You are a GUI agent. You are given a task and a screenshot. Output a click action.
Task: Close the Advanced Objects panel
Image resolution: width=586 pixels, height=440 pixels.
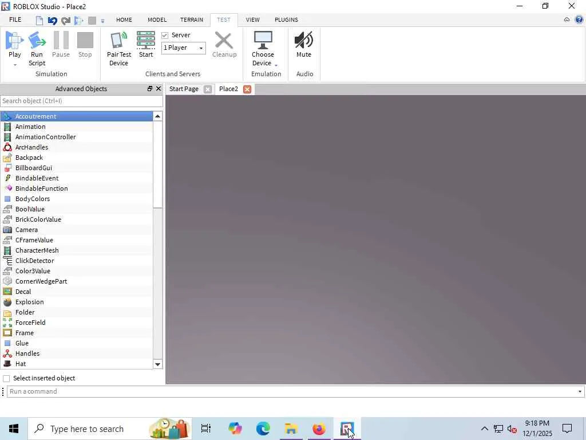[x=159, y=89]
